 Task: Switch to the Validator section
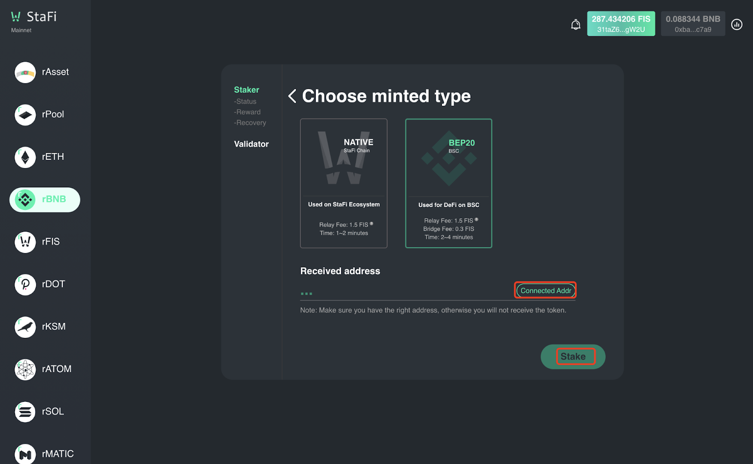(251, 144)
